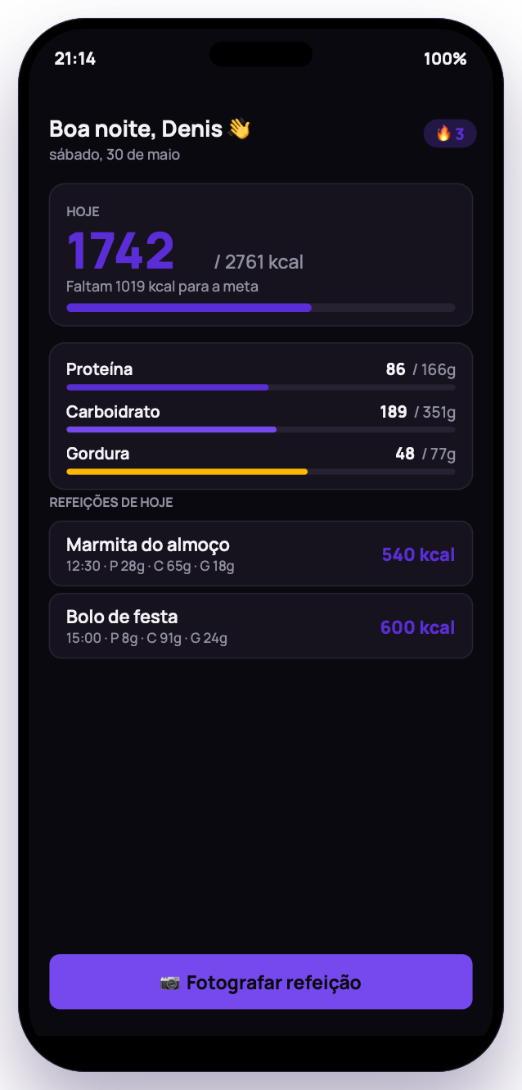
Task: Click the Fotografar refeição button
Action: (x=261, y=982)
